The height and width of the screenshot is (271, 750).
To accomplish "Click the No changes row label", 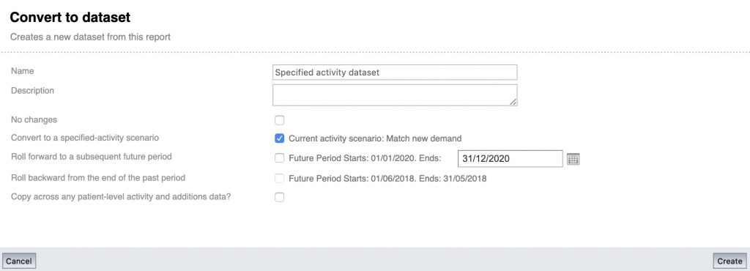I will pos(34,119).
